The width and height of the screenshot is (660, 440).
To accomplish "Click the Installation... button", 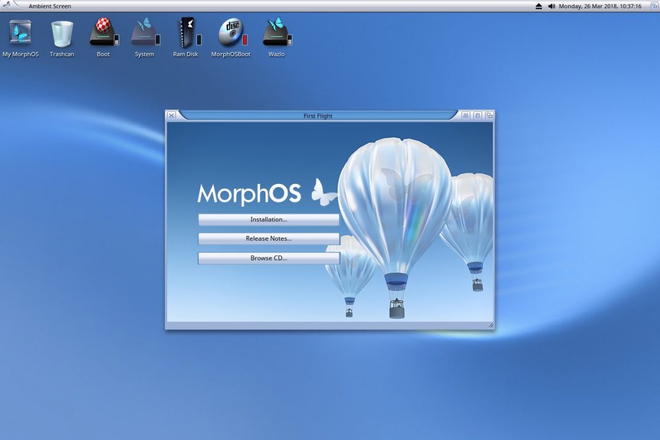I will click(x=269, y=219).
